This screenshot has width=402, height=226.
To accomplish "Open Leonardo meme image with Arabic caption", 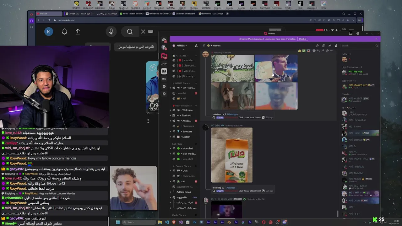I will point(233,68).
